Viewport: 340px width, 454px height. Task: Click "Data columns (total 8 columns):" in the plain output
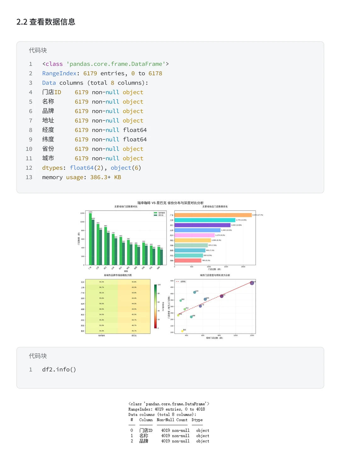point(162,415)
